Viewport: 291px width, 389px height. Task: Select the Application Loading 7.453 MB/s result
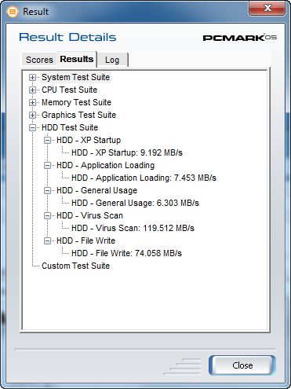tap(144, 178)
